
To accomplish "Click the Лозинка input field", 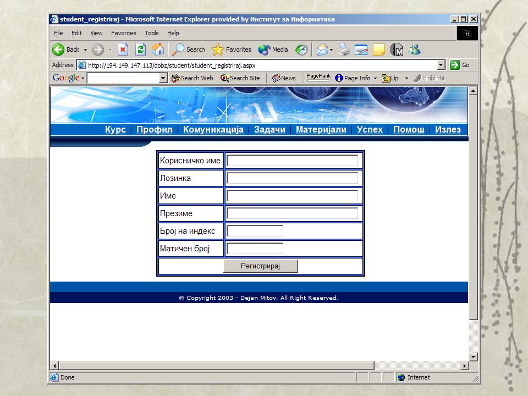I will [x=292, y=178].
